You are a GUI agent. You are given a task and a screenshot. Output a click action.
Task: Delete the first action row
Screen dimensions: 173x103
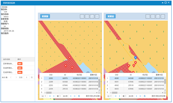(20, 64)
